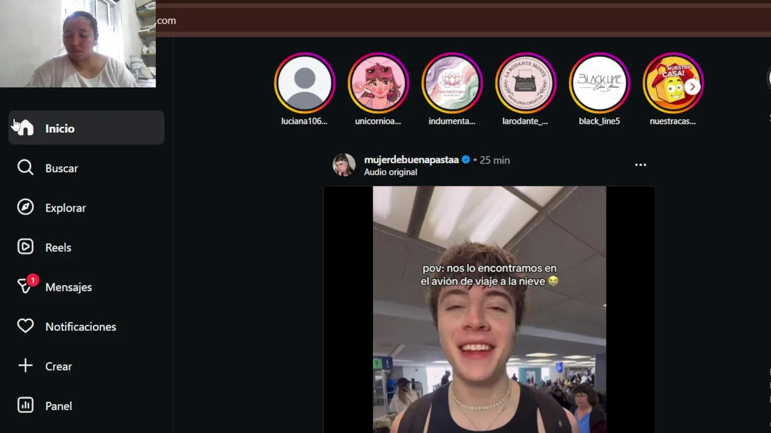Open the post's three-dot options menu

pos(640,165)
